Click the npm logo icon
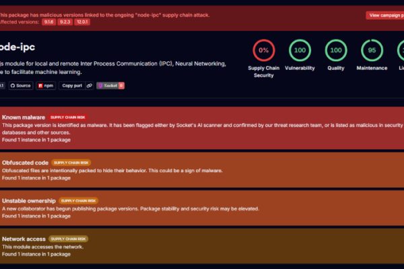 (x=40, y=85)
